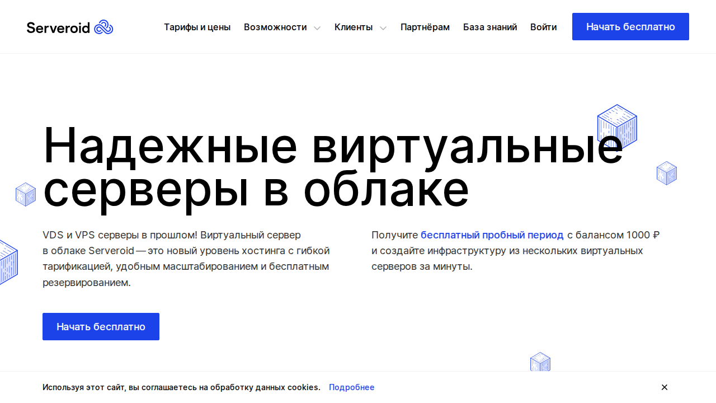The width and height of the screenshot is (716, 403).
Task: Open База знаний in the navigation
Action: [x=490, y=27]
